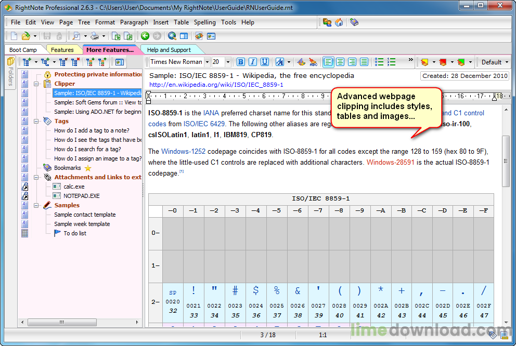Apply bulleted list formatting

(380, 62)
